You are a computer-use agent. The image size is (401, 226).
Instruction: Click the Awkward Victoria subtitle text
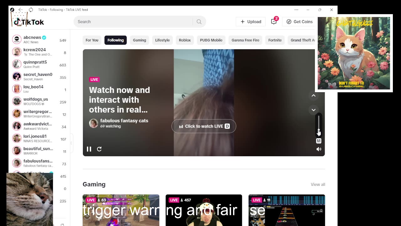click(x=36, y=129)
